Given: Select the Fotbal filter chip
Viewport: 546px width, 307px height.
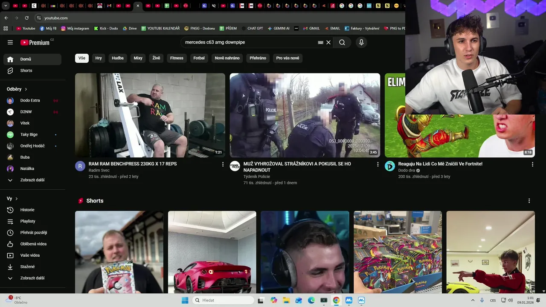Looking at the screenshot, I should 199,58.
